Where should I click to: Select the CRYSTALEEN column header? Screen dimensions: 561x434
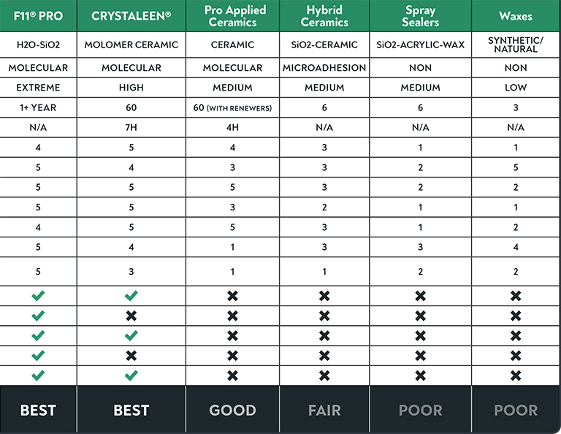tap(131, 16)
